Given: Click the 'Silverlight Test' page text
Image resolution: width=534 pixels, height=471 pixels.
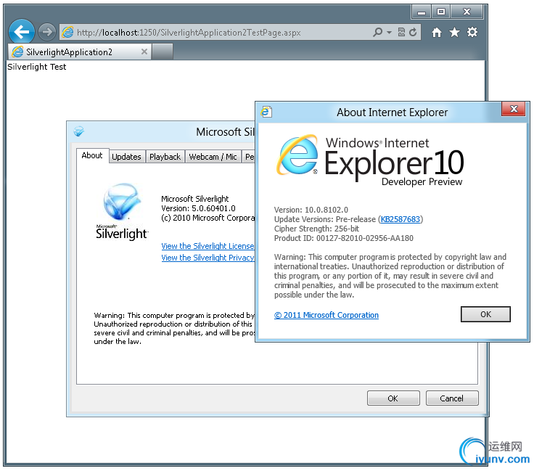Looking at the screenshot, I should [37, 67].
